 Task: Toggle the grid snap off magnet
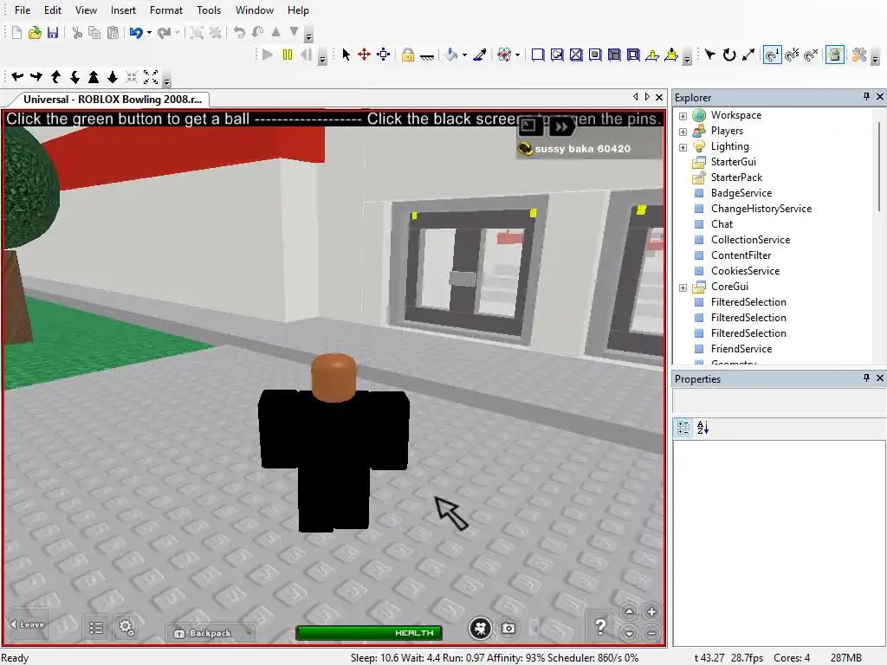(811, 55)
